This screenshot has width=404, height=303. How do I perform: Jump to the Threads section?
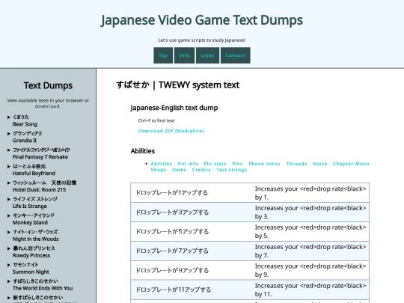[296, 164]
